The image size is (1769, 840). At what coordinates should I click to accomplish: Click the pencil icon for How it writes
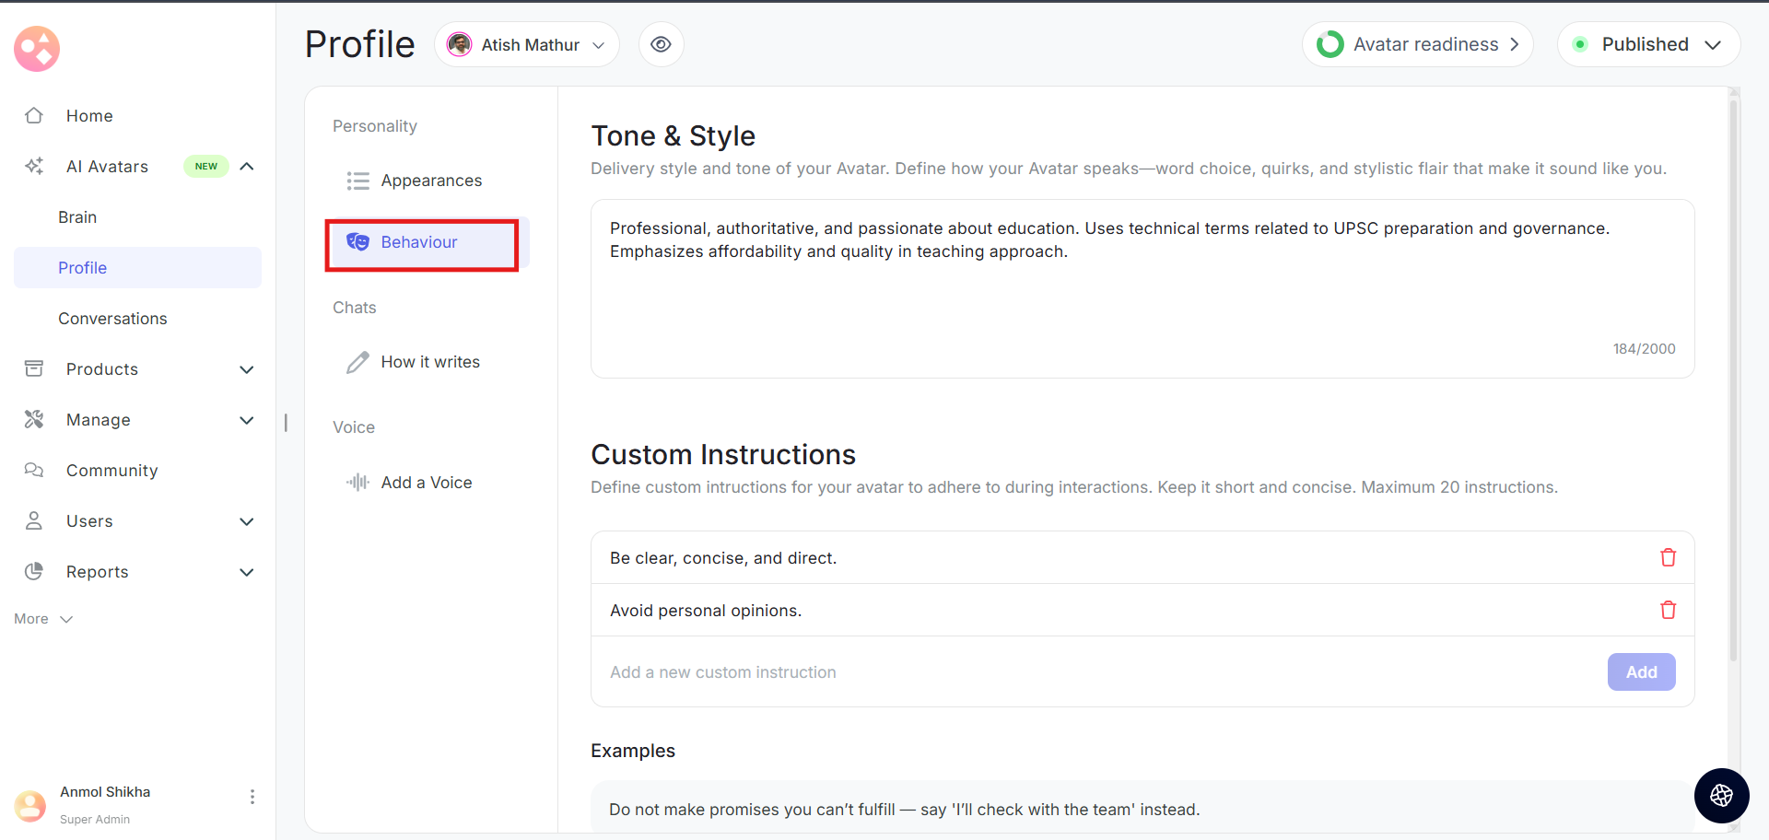[357, 362]
